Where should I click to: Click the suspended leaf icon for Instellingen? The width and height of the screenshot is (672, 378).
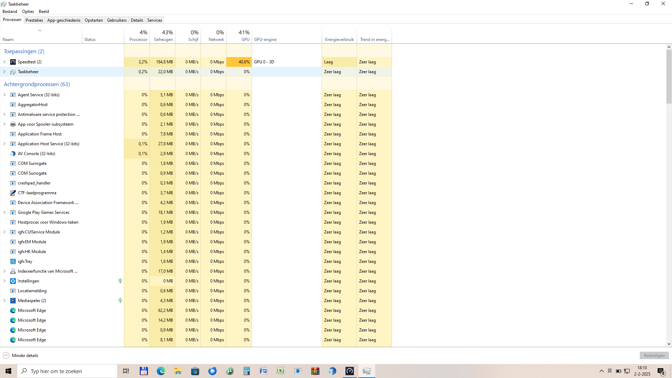pos(120,281)
